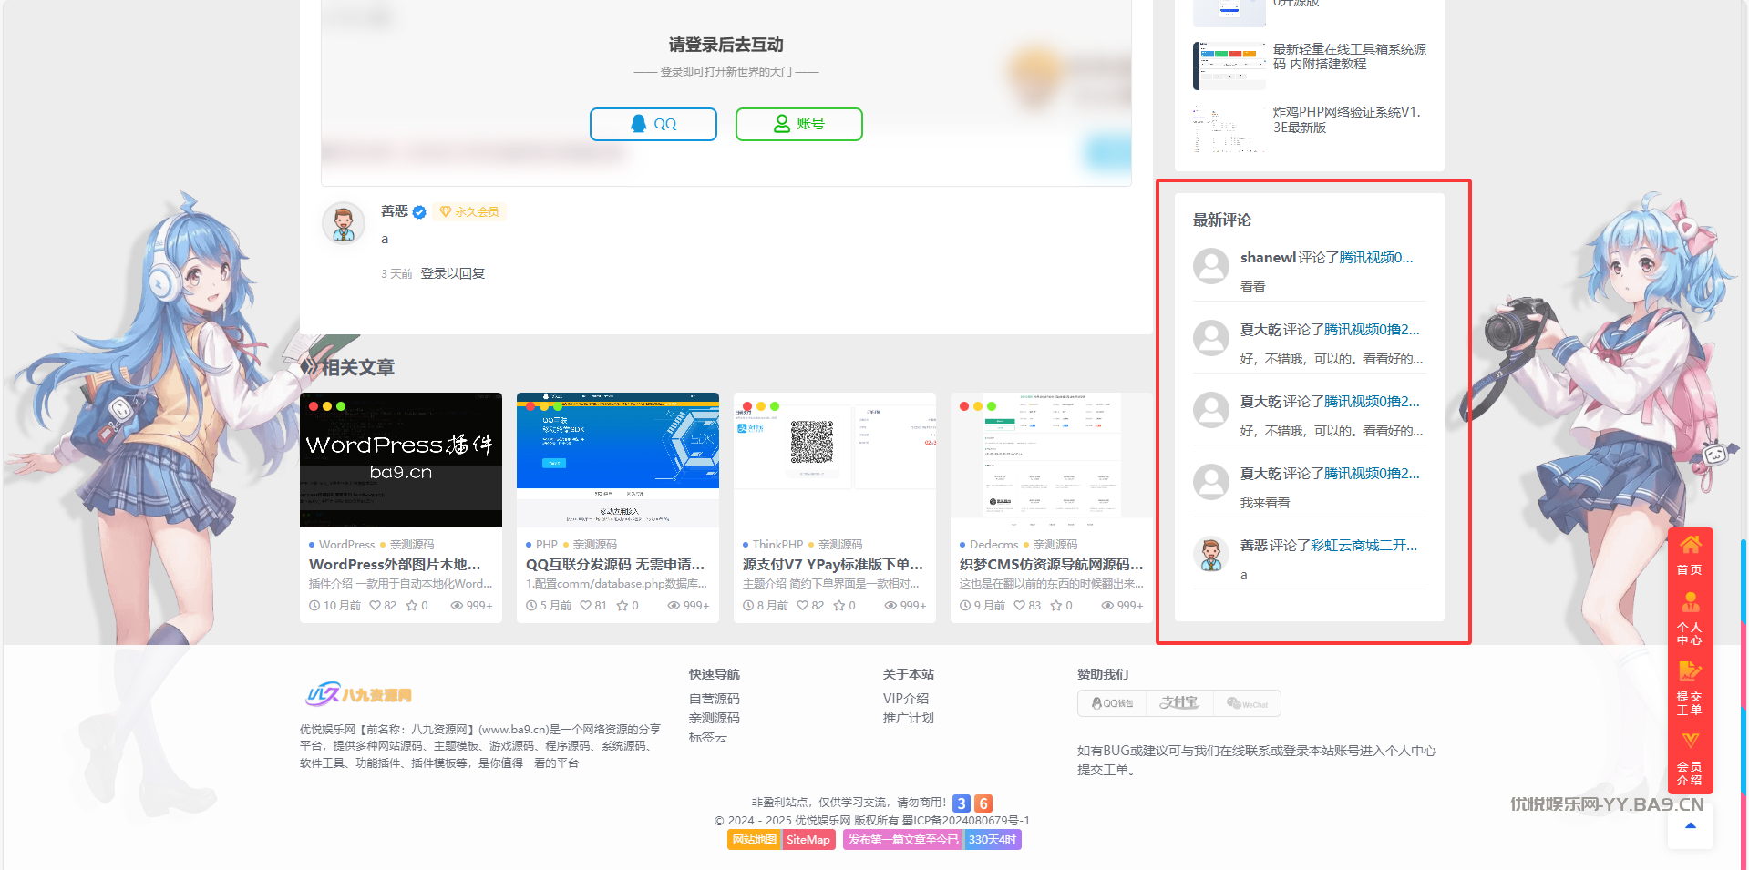Open 个人中心 icon in floating sidebar
The image size is (1749, 870).
[x=1690, y=618]
